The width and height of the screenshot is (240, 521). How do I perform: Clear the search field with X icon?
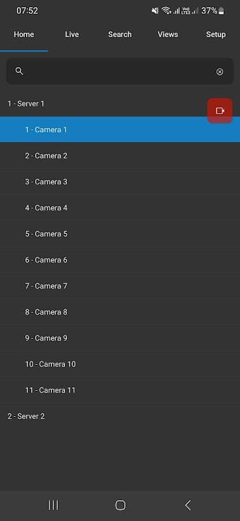click(x=220, y=72)
